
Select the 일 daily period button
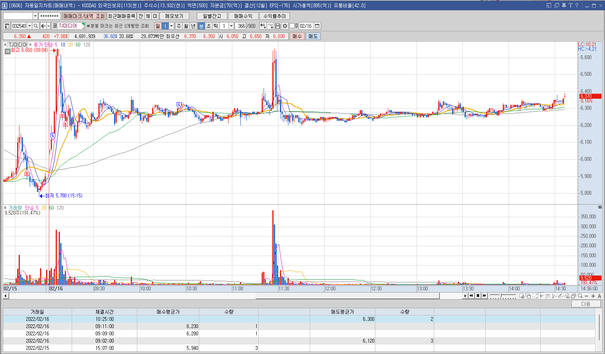click(158, 26)
